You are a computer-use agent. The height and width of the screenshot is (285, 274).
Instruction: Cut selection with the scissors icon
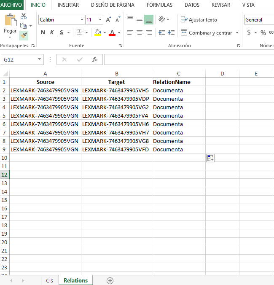(x=24, y=16)
